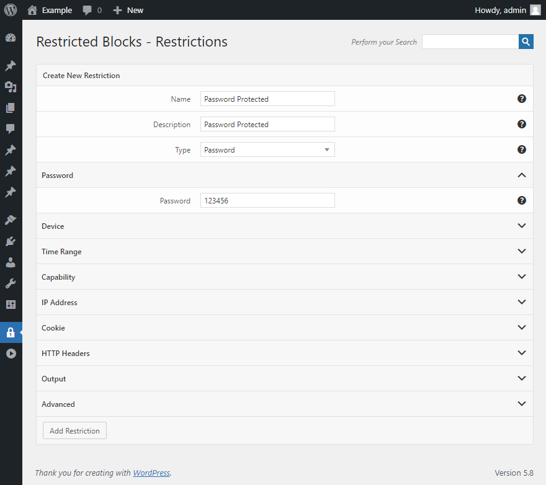Show help for the Type field
This screenshot has width=546, height=485.
(x=521, y=149)
